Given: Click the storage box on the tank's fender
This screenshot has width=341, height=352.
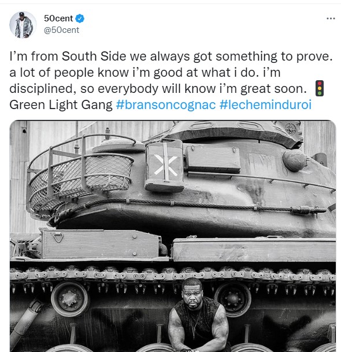Looking at the screenshot, I should (x=101, y=244).
